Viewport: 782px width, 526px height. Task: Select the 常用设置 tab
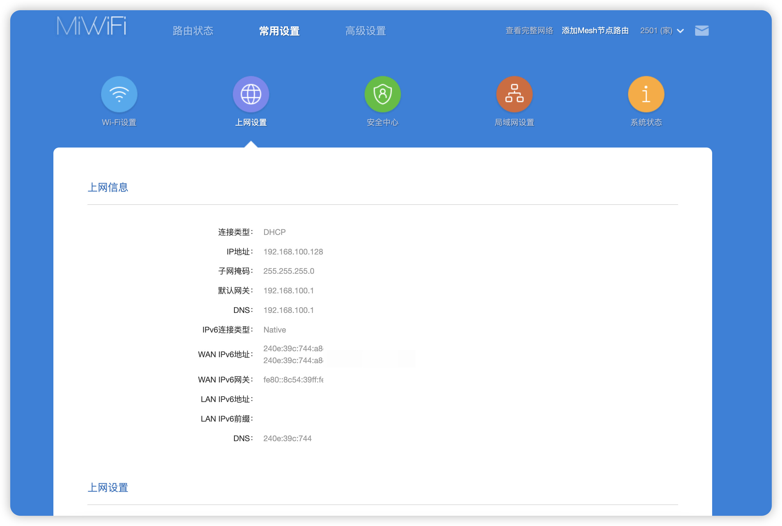[279, 31]
